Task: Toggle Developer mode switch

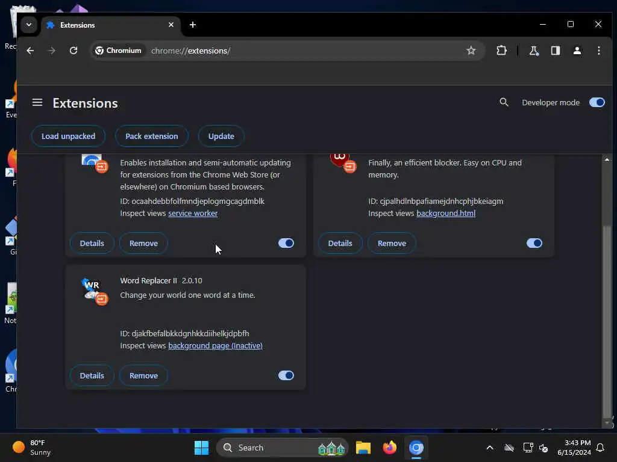Action: (597, 102)
